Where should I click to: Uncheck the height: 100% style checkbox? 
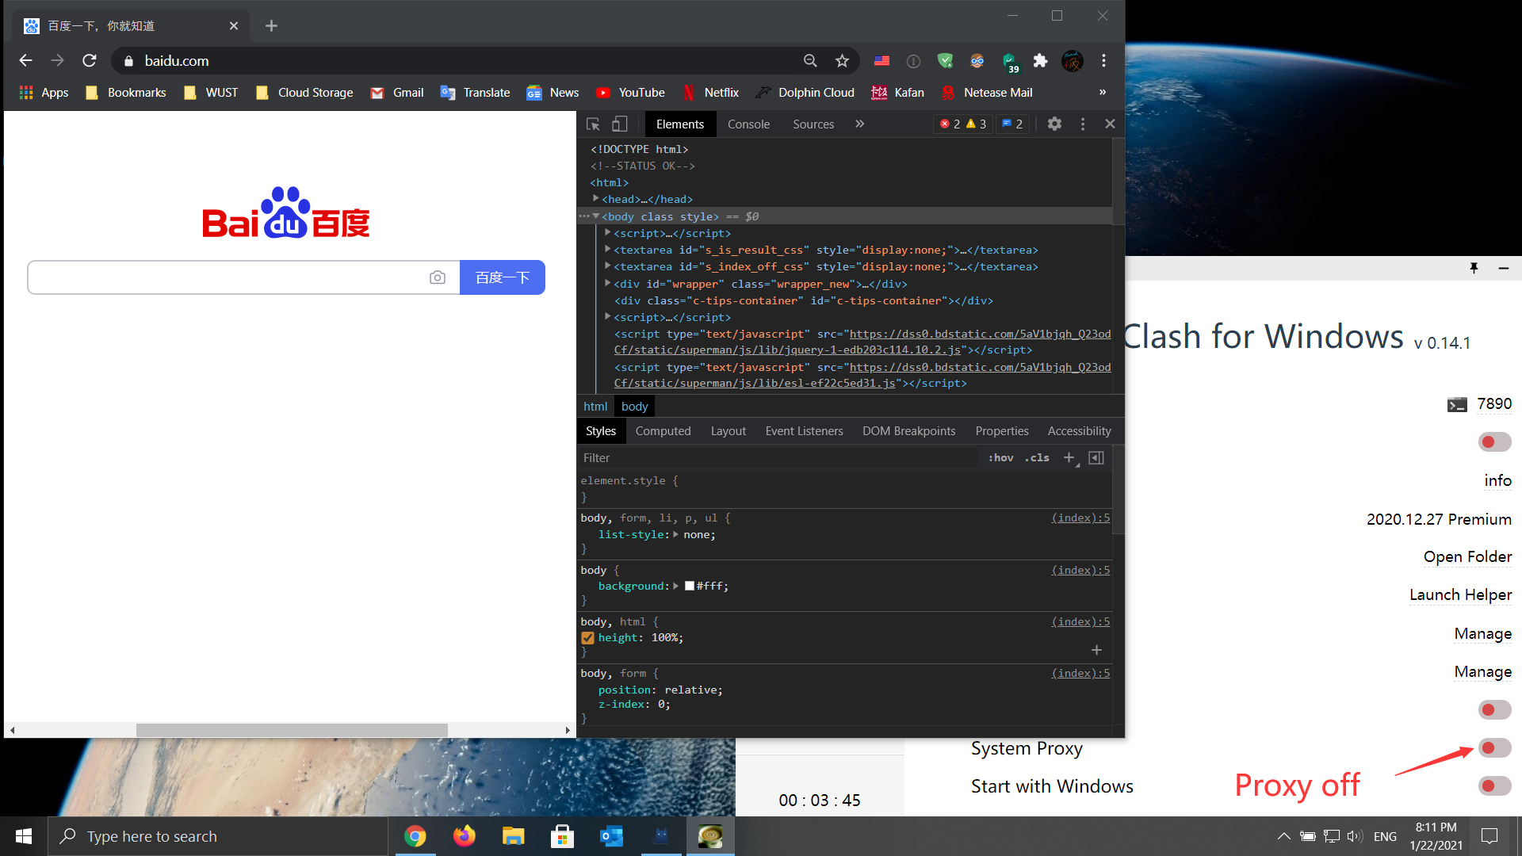point(587,638)
